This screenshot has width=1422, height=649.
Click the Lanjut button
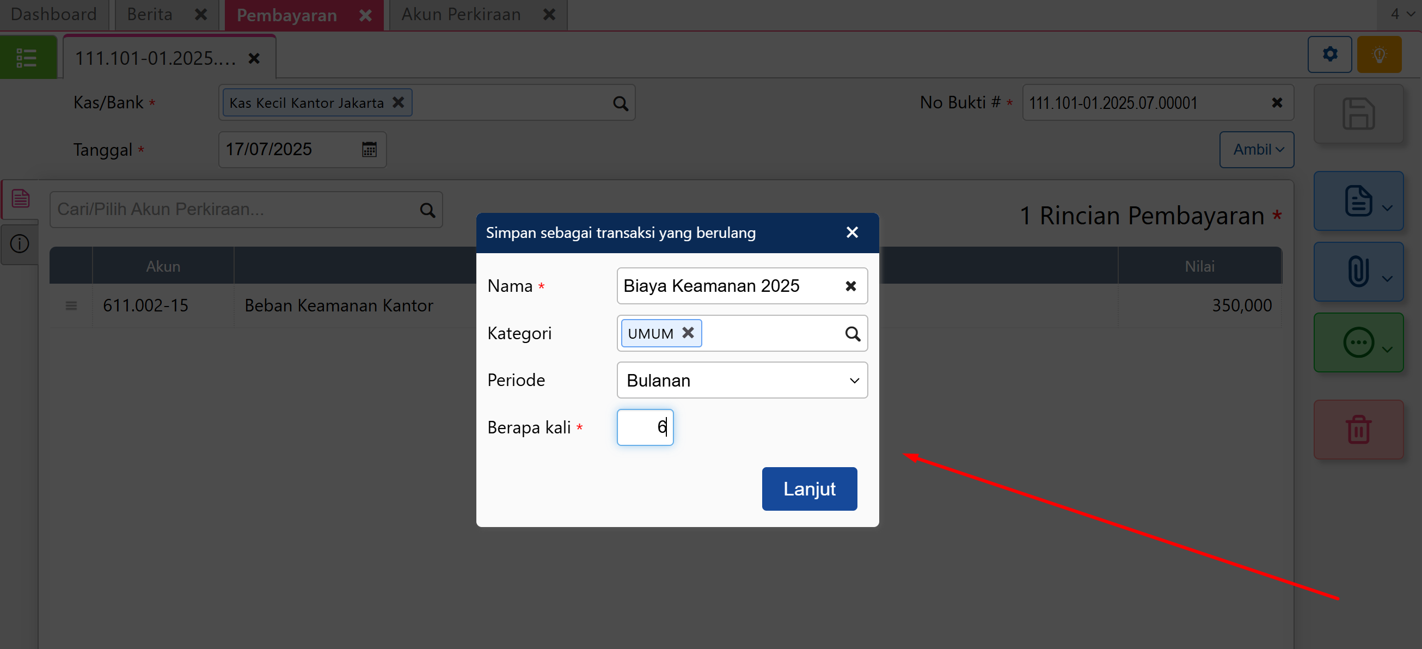point(808,488)
